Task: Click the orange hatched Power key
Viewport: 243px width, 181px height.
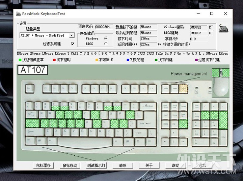Action: click(183, 89)
